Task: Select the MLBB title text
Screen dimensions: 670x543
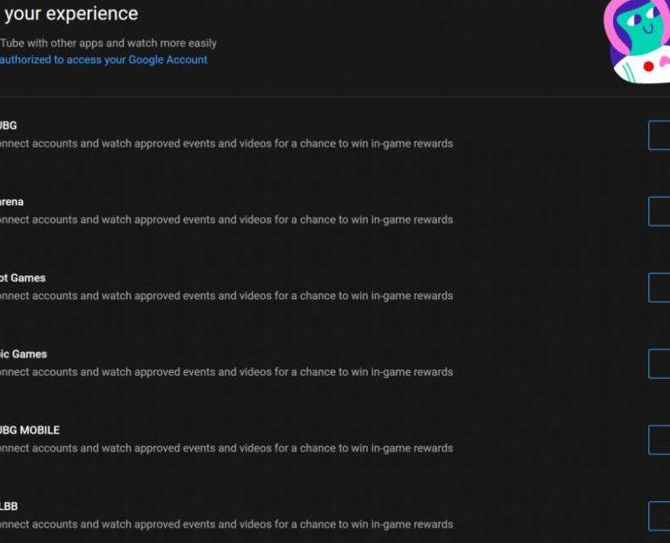Action: tap(9, 507)
